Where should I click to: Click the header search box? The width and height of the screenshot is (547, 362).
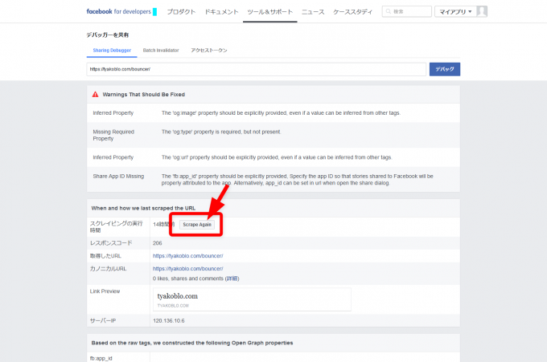coord(407,11)
